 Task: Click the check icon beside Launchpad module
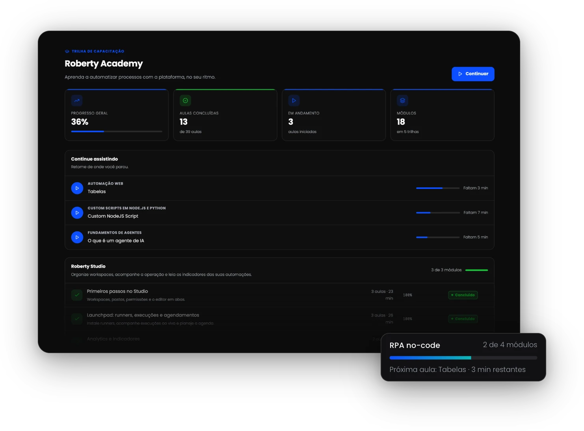(77, 319)
